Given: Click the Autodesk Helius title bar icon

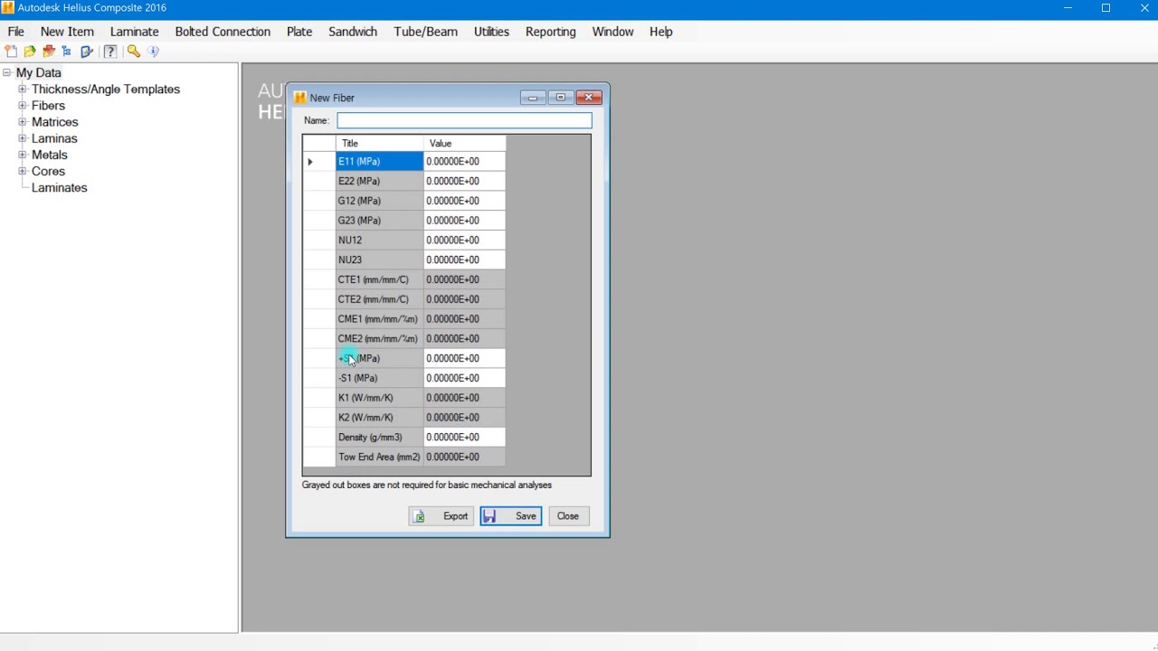Looking at the screenshot, I should pyautogui.click(x=7, y=8).
